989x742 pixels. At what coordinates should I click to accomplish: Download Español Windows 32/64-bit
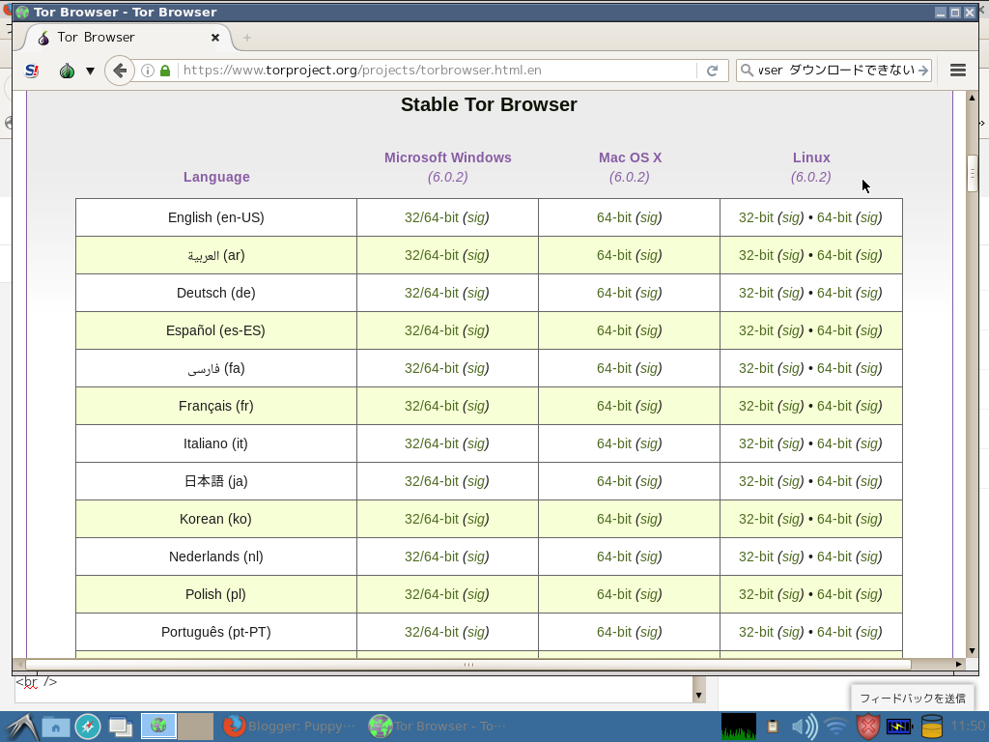click(x=432, y=330)
